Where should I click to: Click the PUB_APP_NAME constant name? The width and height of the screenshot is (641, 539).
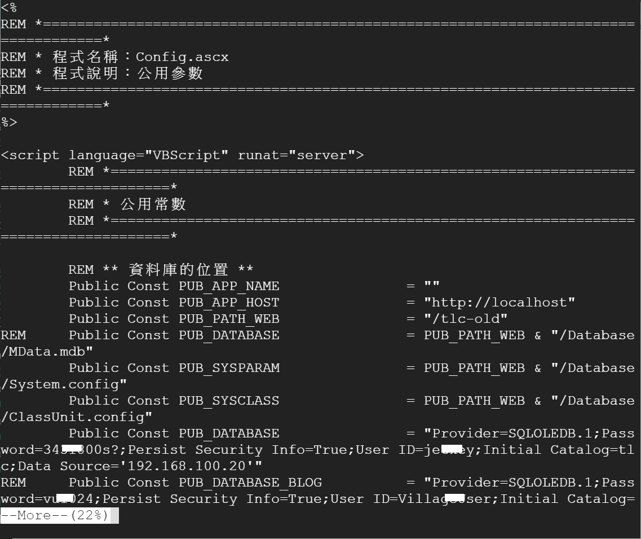coord(229,286)
